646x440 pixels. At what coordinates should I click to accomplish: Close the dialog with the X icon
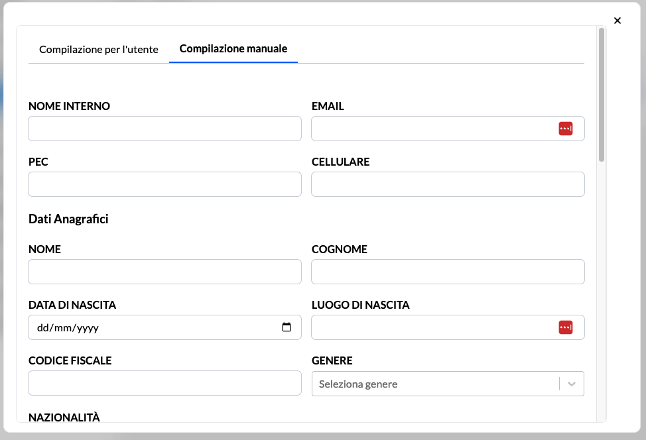point(617,21)
